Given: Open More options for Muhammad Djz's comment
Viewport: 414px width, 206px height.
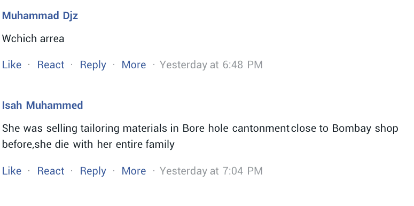Looking at the screenshot, I should [134, 65].
